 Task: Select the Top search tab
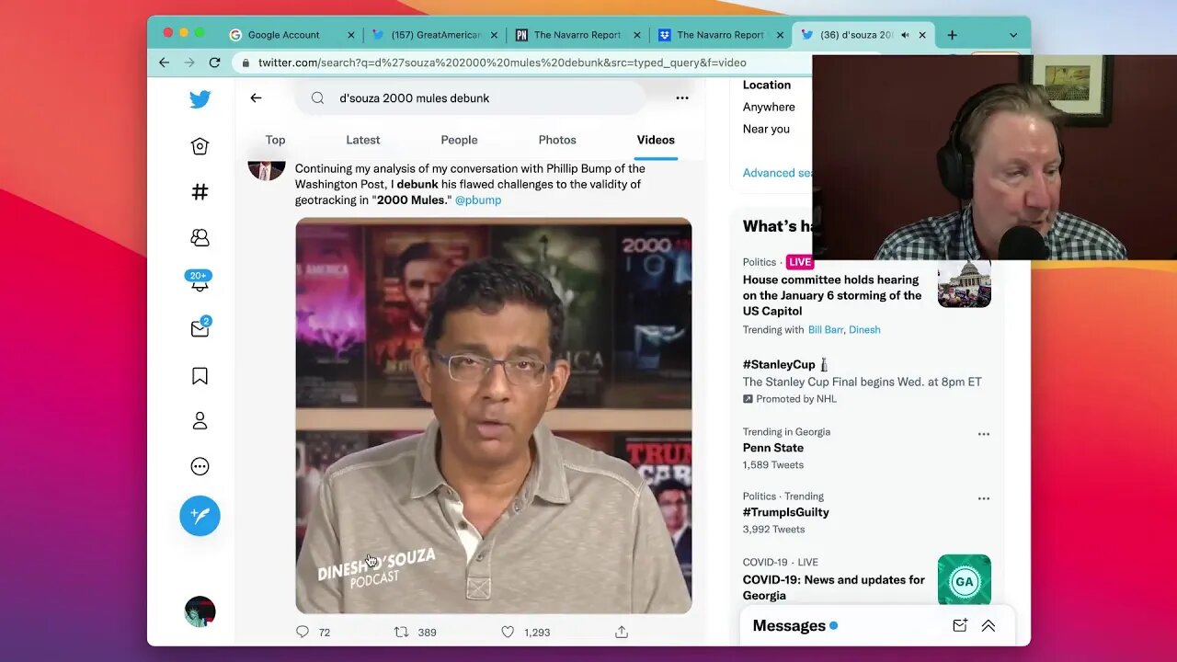click(275, 140)
